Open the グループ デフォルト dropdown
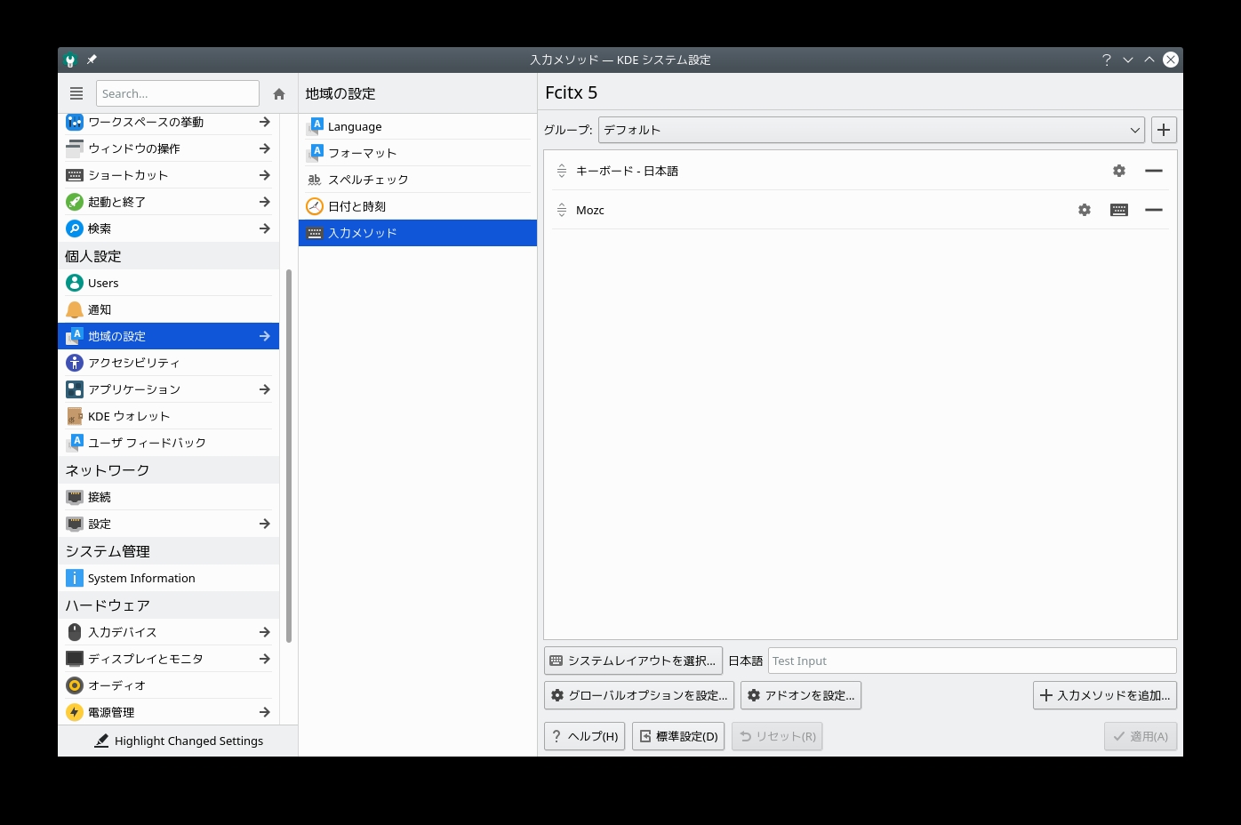Viewport: 1241px width, 825px height. coord(869,130)
